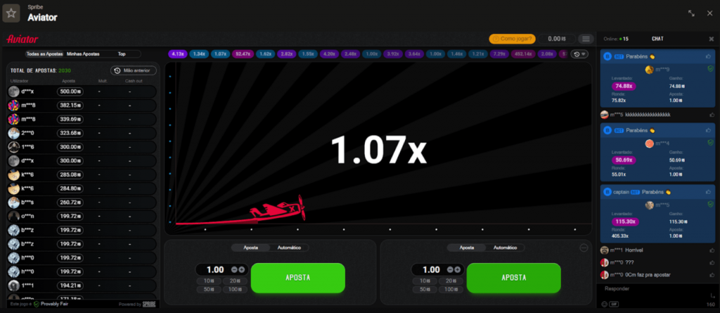
Task: Click green APOSTA button in second panel
Action: [x=514, y=278]
